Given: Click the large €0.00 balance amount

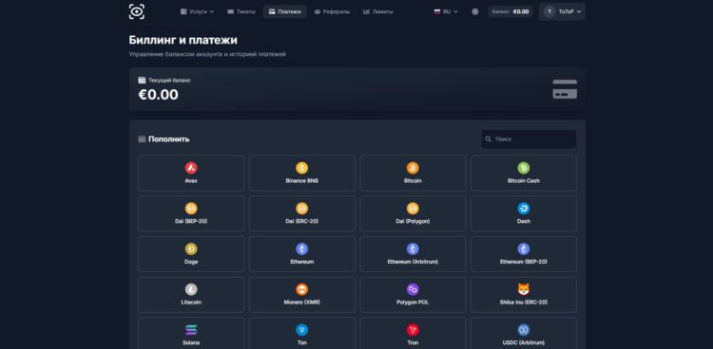Looking at the screenshot, I should click(x=158, y=95).
